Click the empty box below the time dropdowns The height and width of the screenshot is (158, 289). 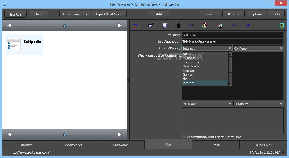click(233, 120)
